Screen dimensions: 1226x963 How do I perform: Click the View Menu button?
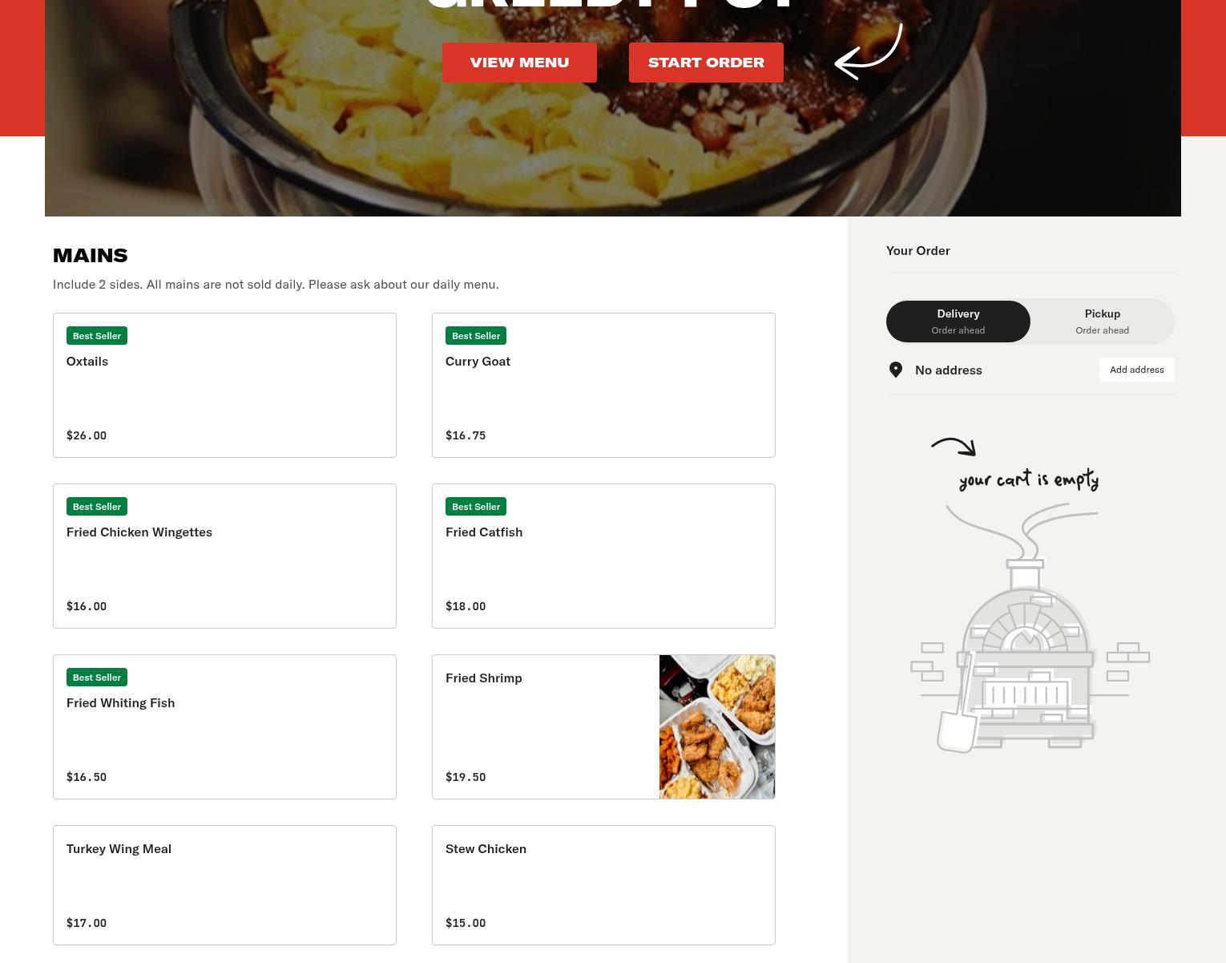[x=519, y=63]
